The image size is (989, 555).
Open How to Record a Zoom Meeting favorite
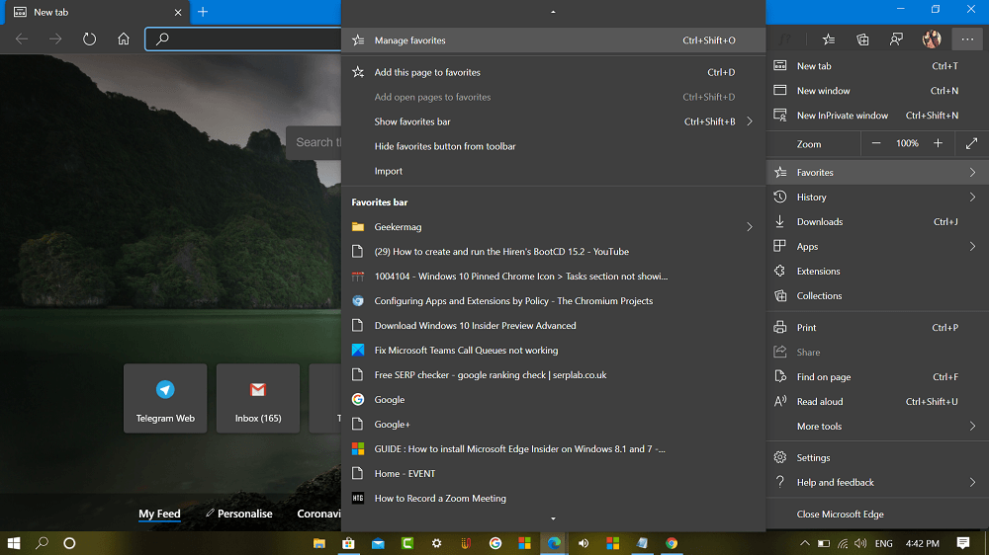coord(553,499)
